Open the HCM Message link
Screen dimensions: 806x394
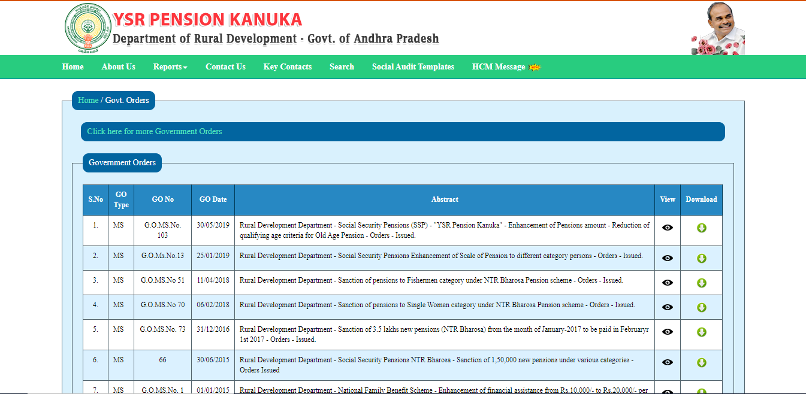(499, 67)
